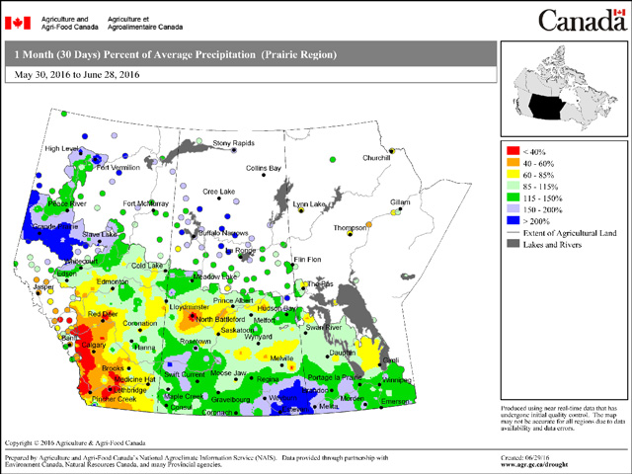Click the 'North Battleford' label
The width and height of the screenshot is (632, 474).
coord(220,319)
